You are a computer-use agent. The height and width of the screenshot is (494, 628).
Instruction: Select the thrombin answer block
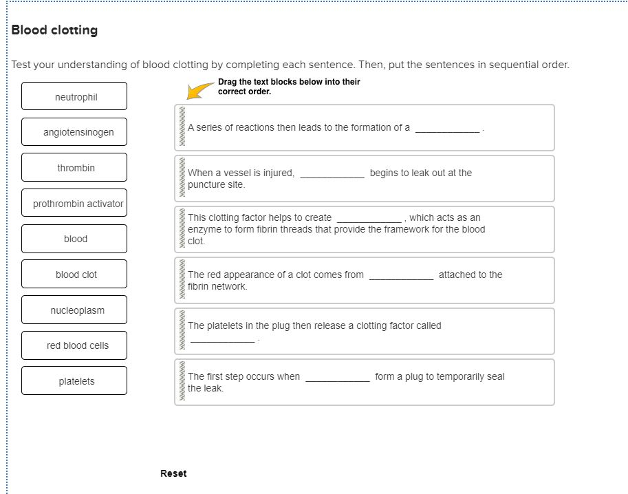point(74,167)
